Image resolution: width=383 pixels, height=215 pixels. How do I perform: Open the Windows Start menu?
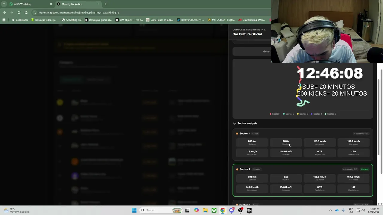pyautogui.click(x=134, y=210)
